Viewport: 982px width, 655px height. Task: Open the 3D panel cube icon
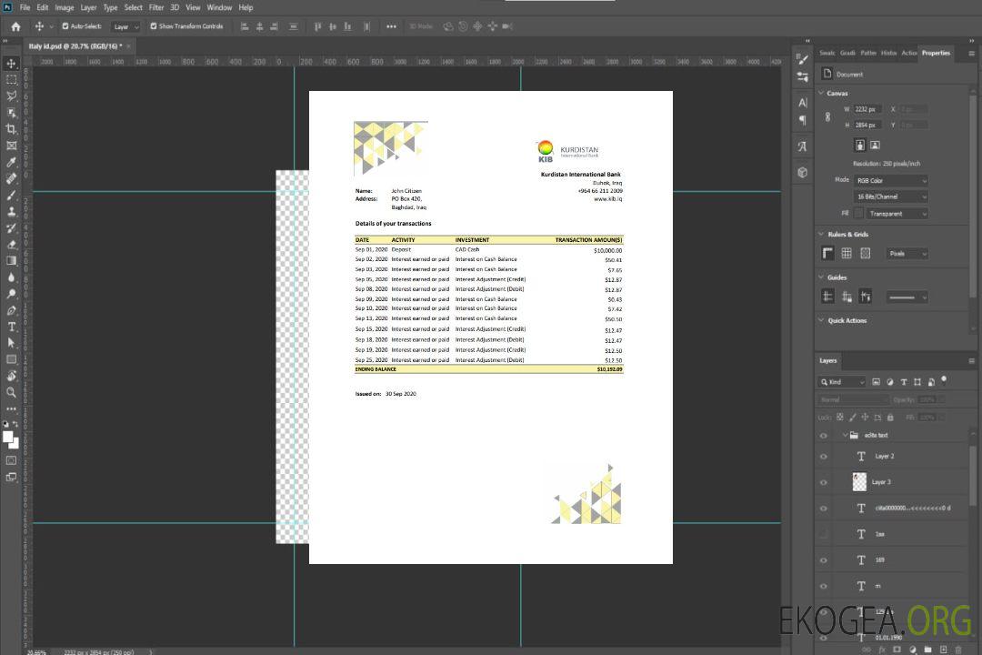click(802, 172)
